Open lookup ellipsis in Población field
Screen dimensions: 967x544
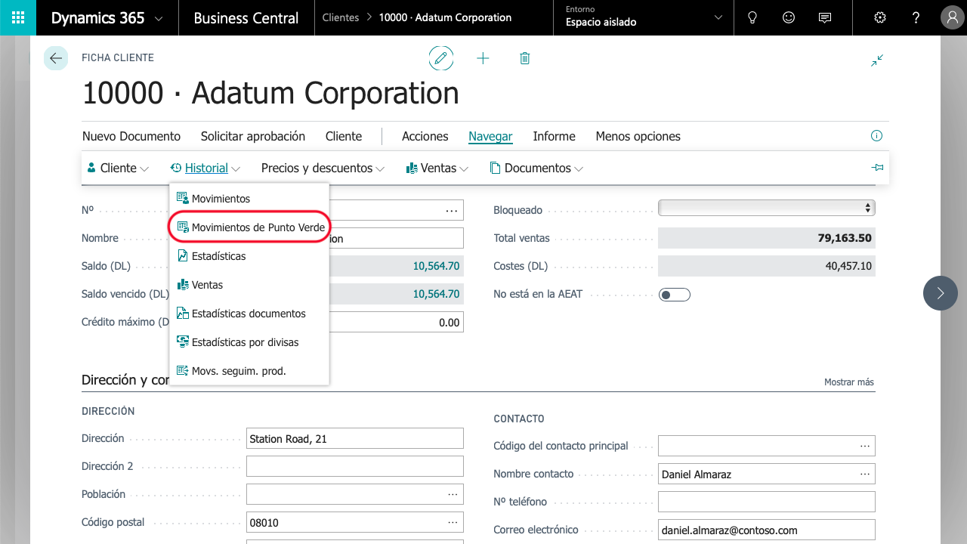(x=453, y=494)
